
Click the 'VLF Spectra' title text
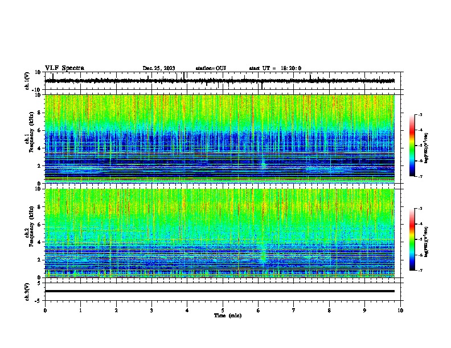point(64,68)
